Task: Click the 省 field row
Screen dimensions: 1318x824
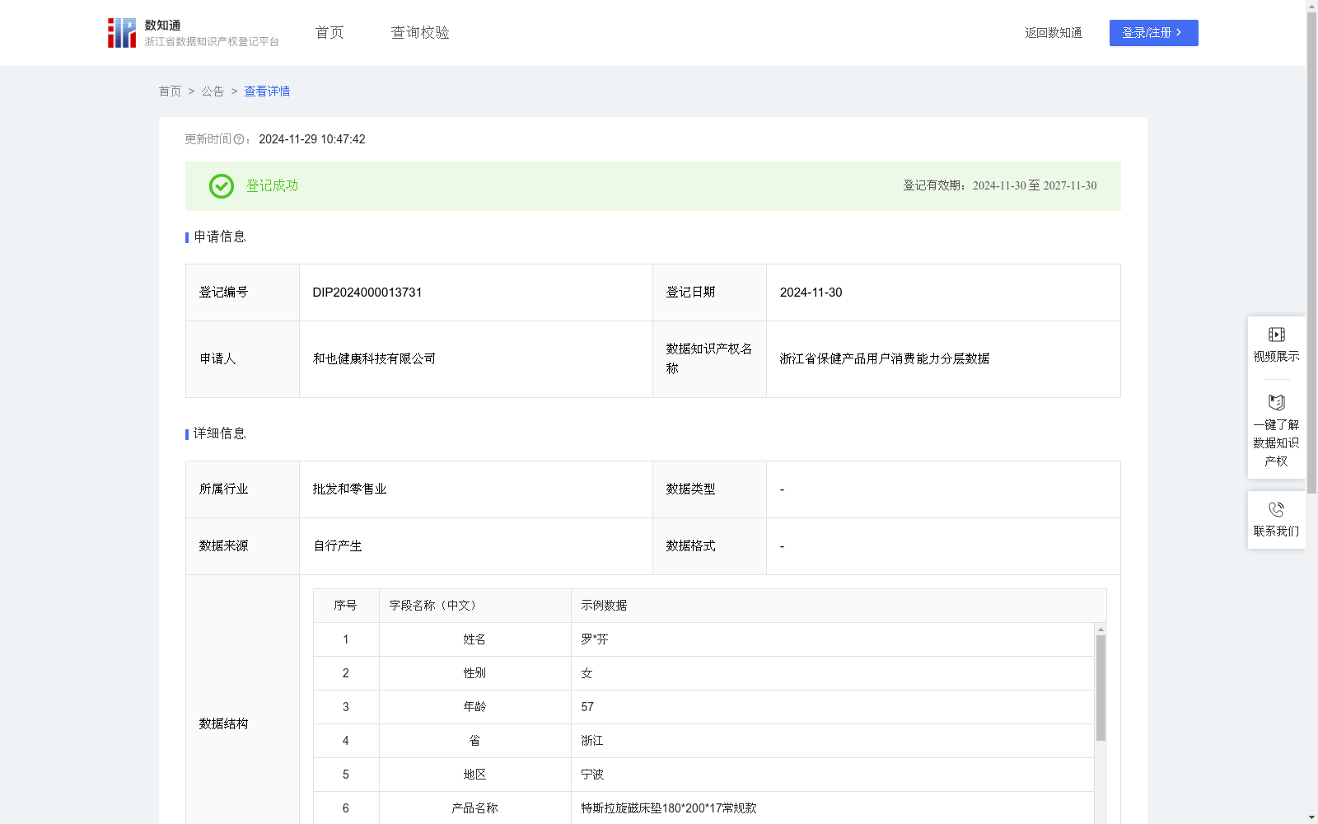Action: (x=703, y=741)
